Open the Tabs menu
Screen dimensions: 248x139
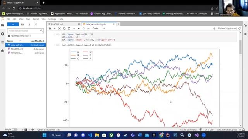(x=43, y=19)
